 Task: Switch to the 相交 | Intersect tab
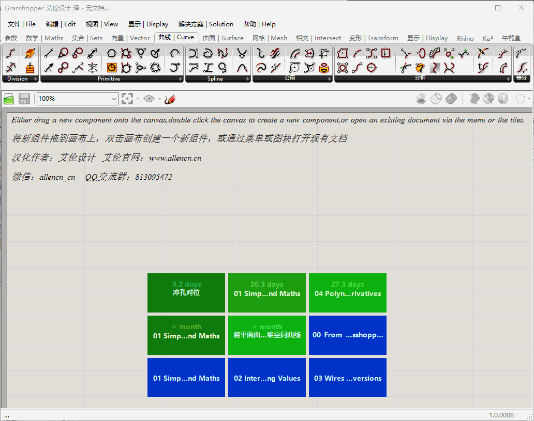click(x=318, y=38)
